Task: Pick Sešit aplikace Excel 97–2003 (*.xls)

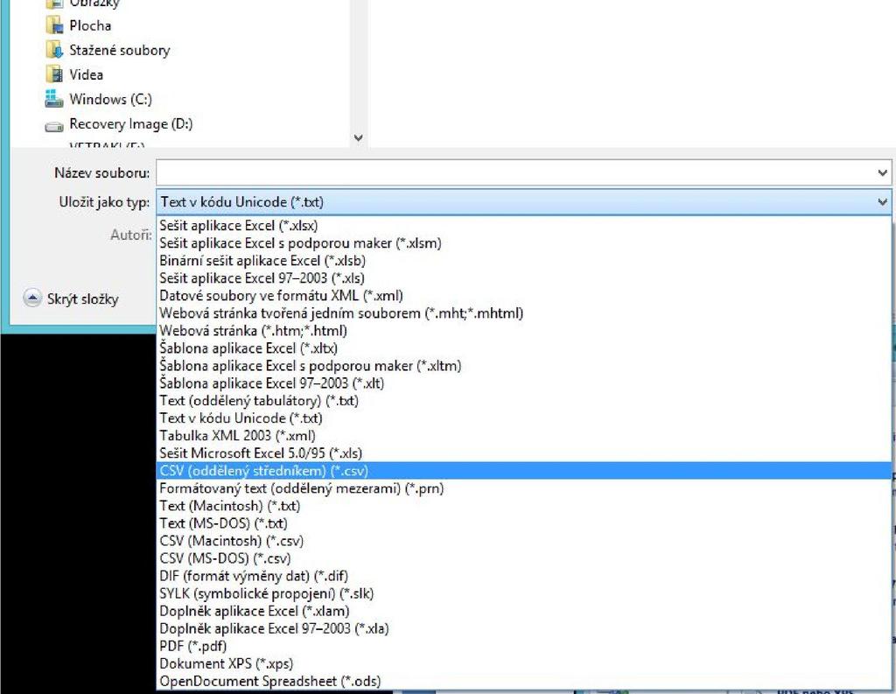Action: [x=523, y=277]
